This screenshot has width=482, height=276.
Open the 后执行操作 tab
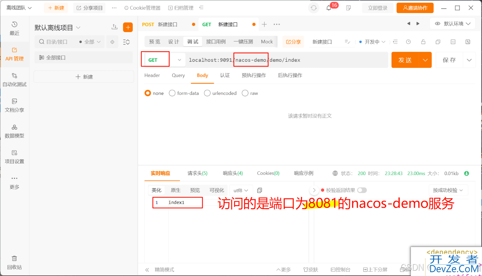pyautogui.click(x=290, y=76)
